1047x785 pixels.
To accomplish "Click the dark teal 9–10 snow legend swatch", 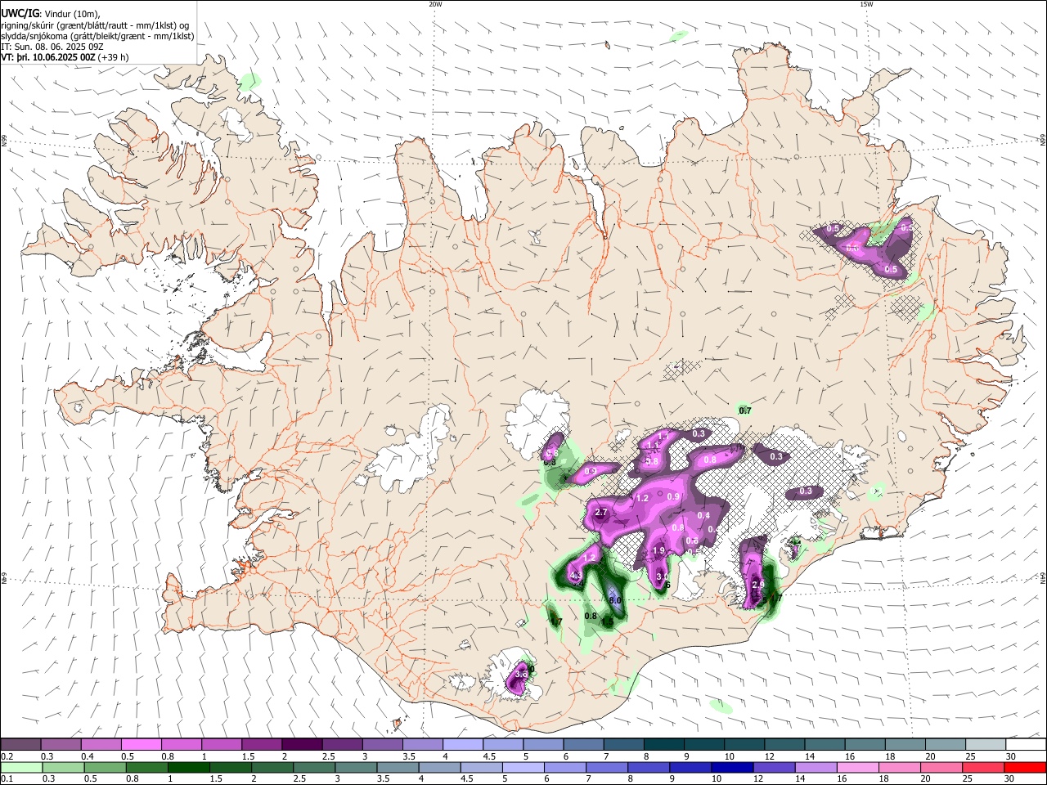I will [703, 744].
